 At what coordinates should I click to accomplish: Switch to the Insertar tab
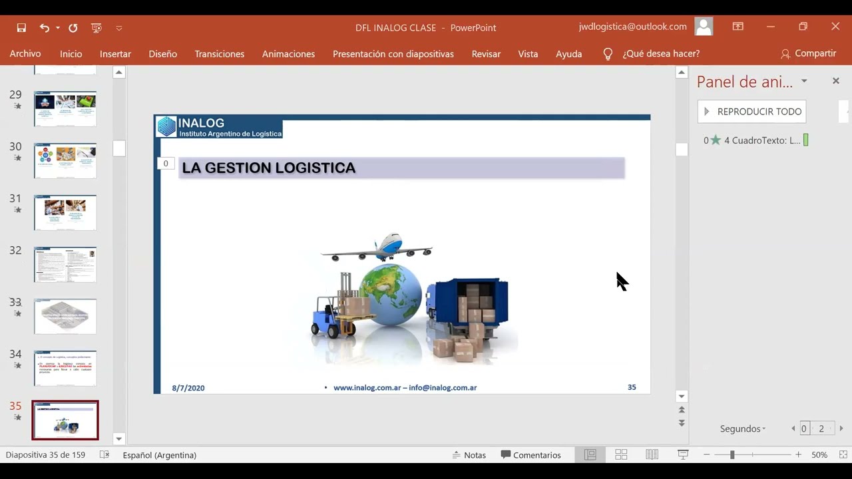[x=115, y=54]
